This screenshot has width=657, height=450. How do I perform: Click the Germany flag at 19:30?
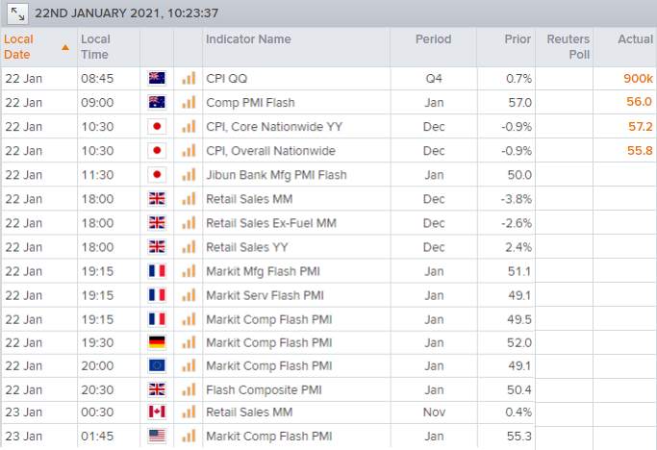point(157,342)
